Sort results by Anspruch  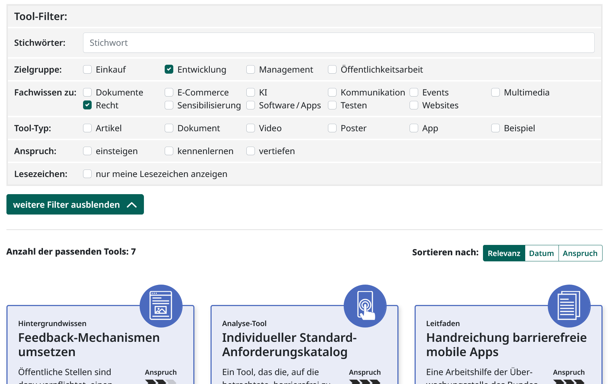(x=580, y=253)
